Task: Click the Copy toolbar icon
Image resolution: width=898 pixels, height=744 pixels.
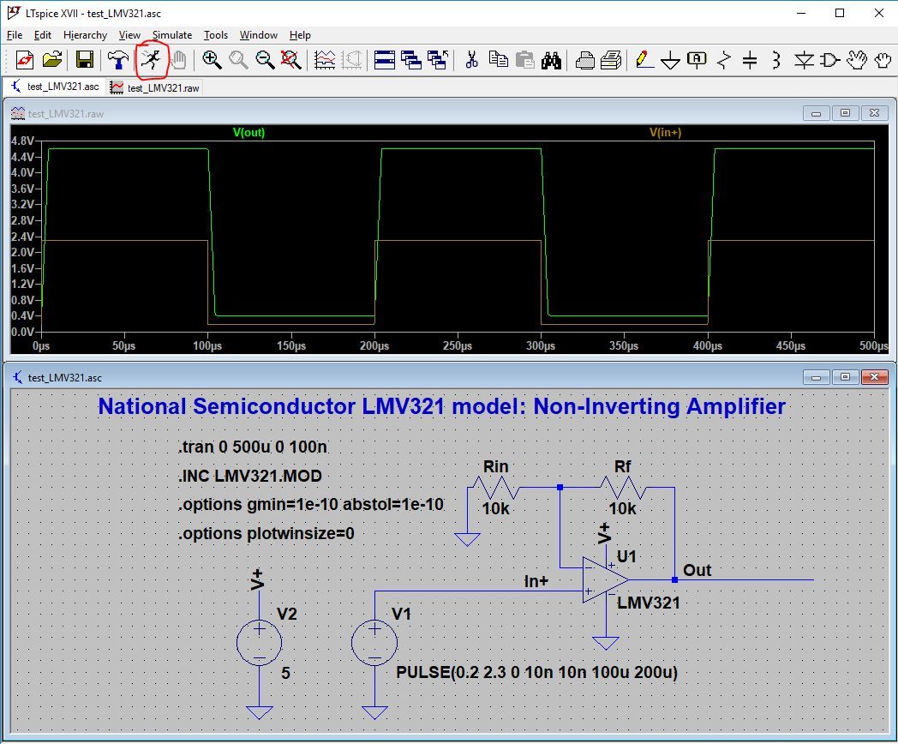Action: point(498,59)
